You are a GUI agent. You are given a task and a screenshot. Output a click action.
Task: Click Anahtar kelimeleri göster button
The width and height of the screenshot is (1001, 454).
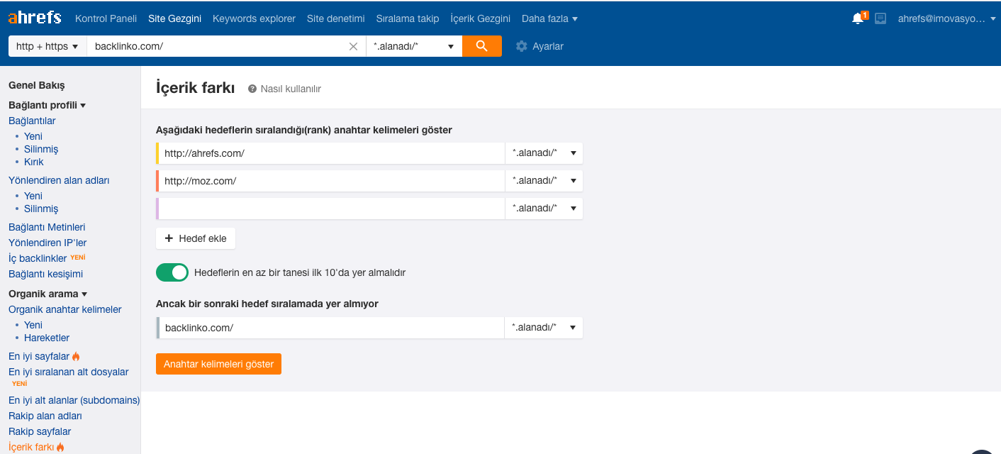click(x=218, y=364)
